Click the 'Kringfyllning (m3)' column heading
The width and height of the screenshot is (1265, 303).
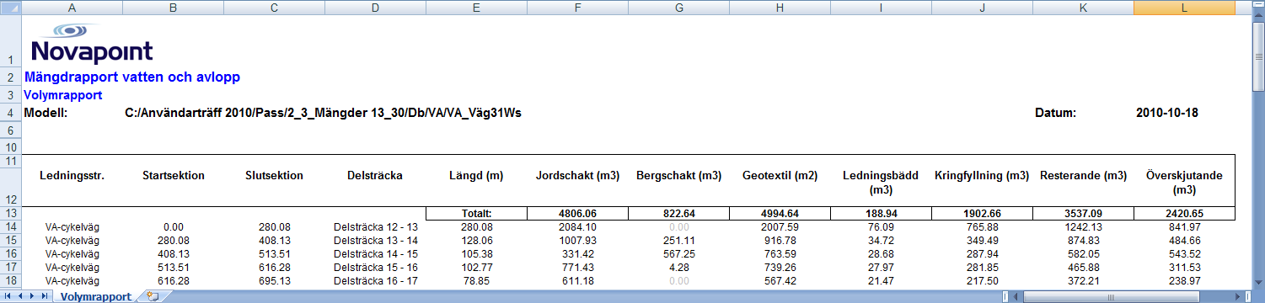[x=982, y=176]
